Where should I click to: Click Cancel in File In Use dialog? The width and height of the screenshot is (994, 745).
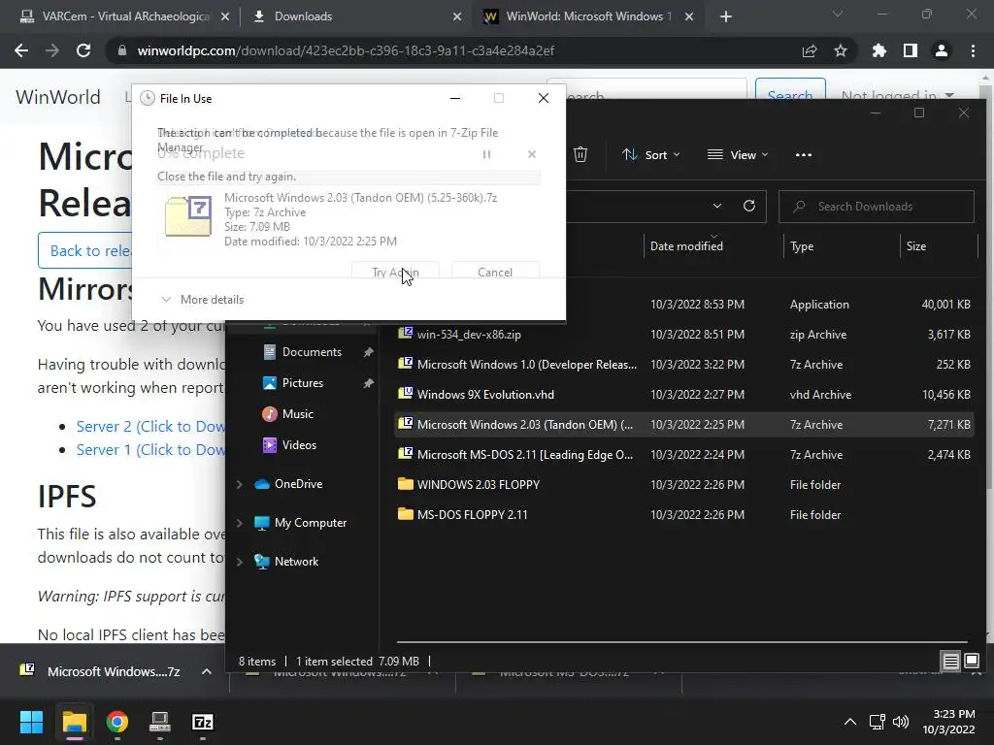coord(495,272)
